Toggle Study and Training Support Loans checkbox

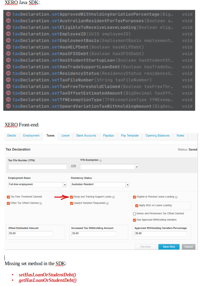[x=71, y=197]
